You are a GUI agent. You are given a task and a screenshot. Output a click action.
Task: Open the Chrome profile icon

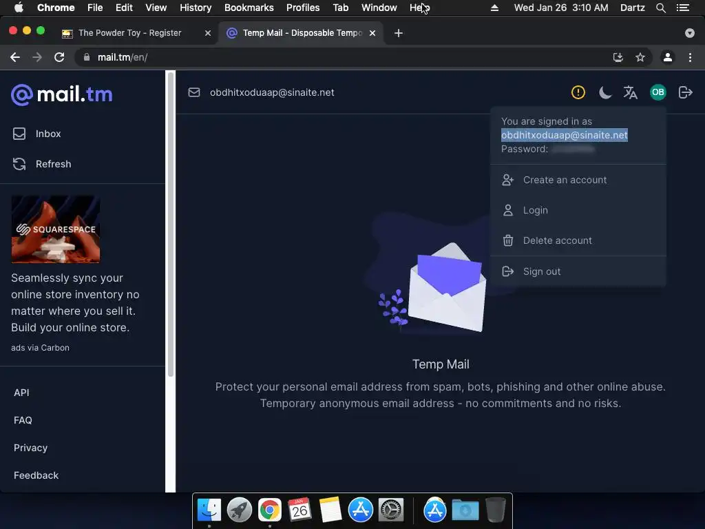pyautogui.click(x=668, y=57)
